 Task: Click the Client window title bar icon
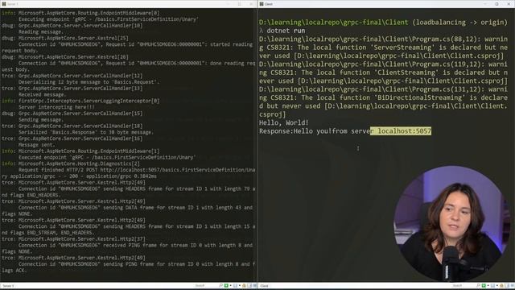[x=262, y=4]
